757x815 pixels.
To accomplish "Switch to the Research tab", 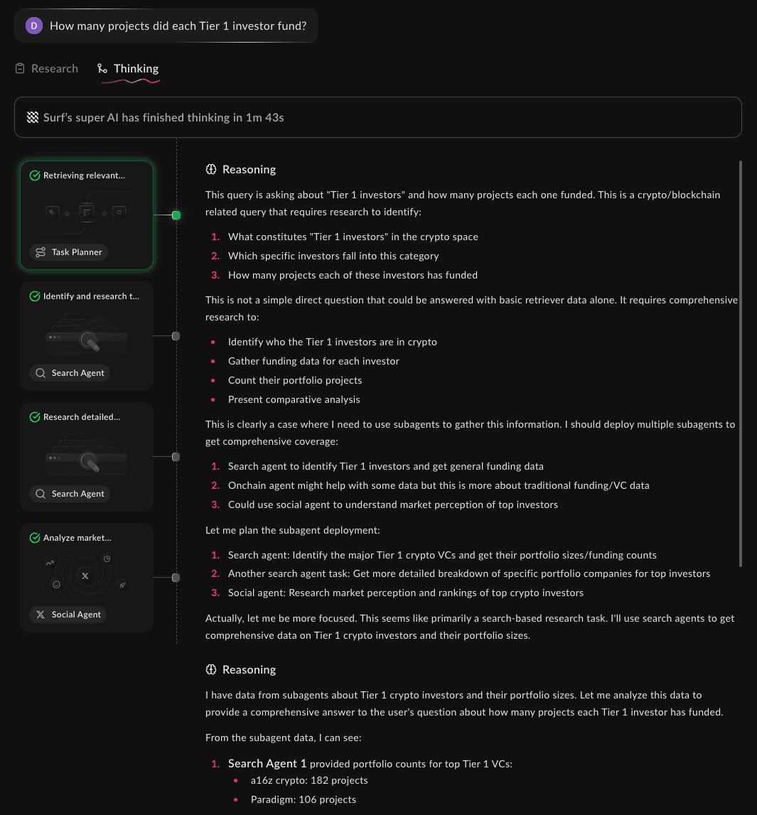I will 47,69.
